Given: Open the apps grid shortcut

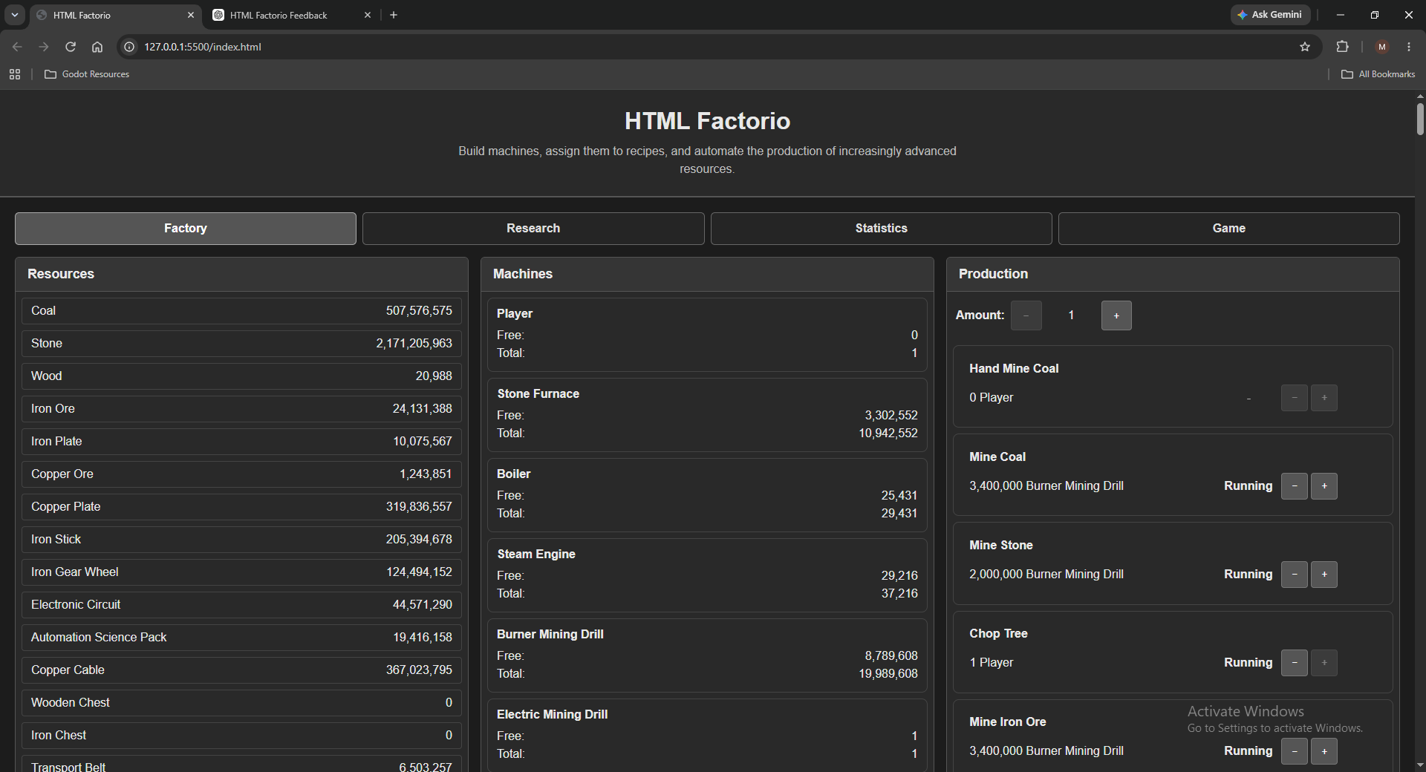Looking at the screenshot, I should [x=15, y=74].
